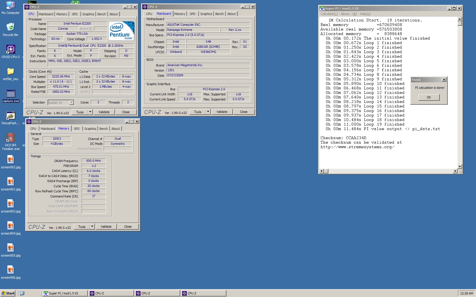Open Help menu in Super PI
This screenshot has height=297, width=476.
[365, 14]
